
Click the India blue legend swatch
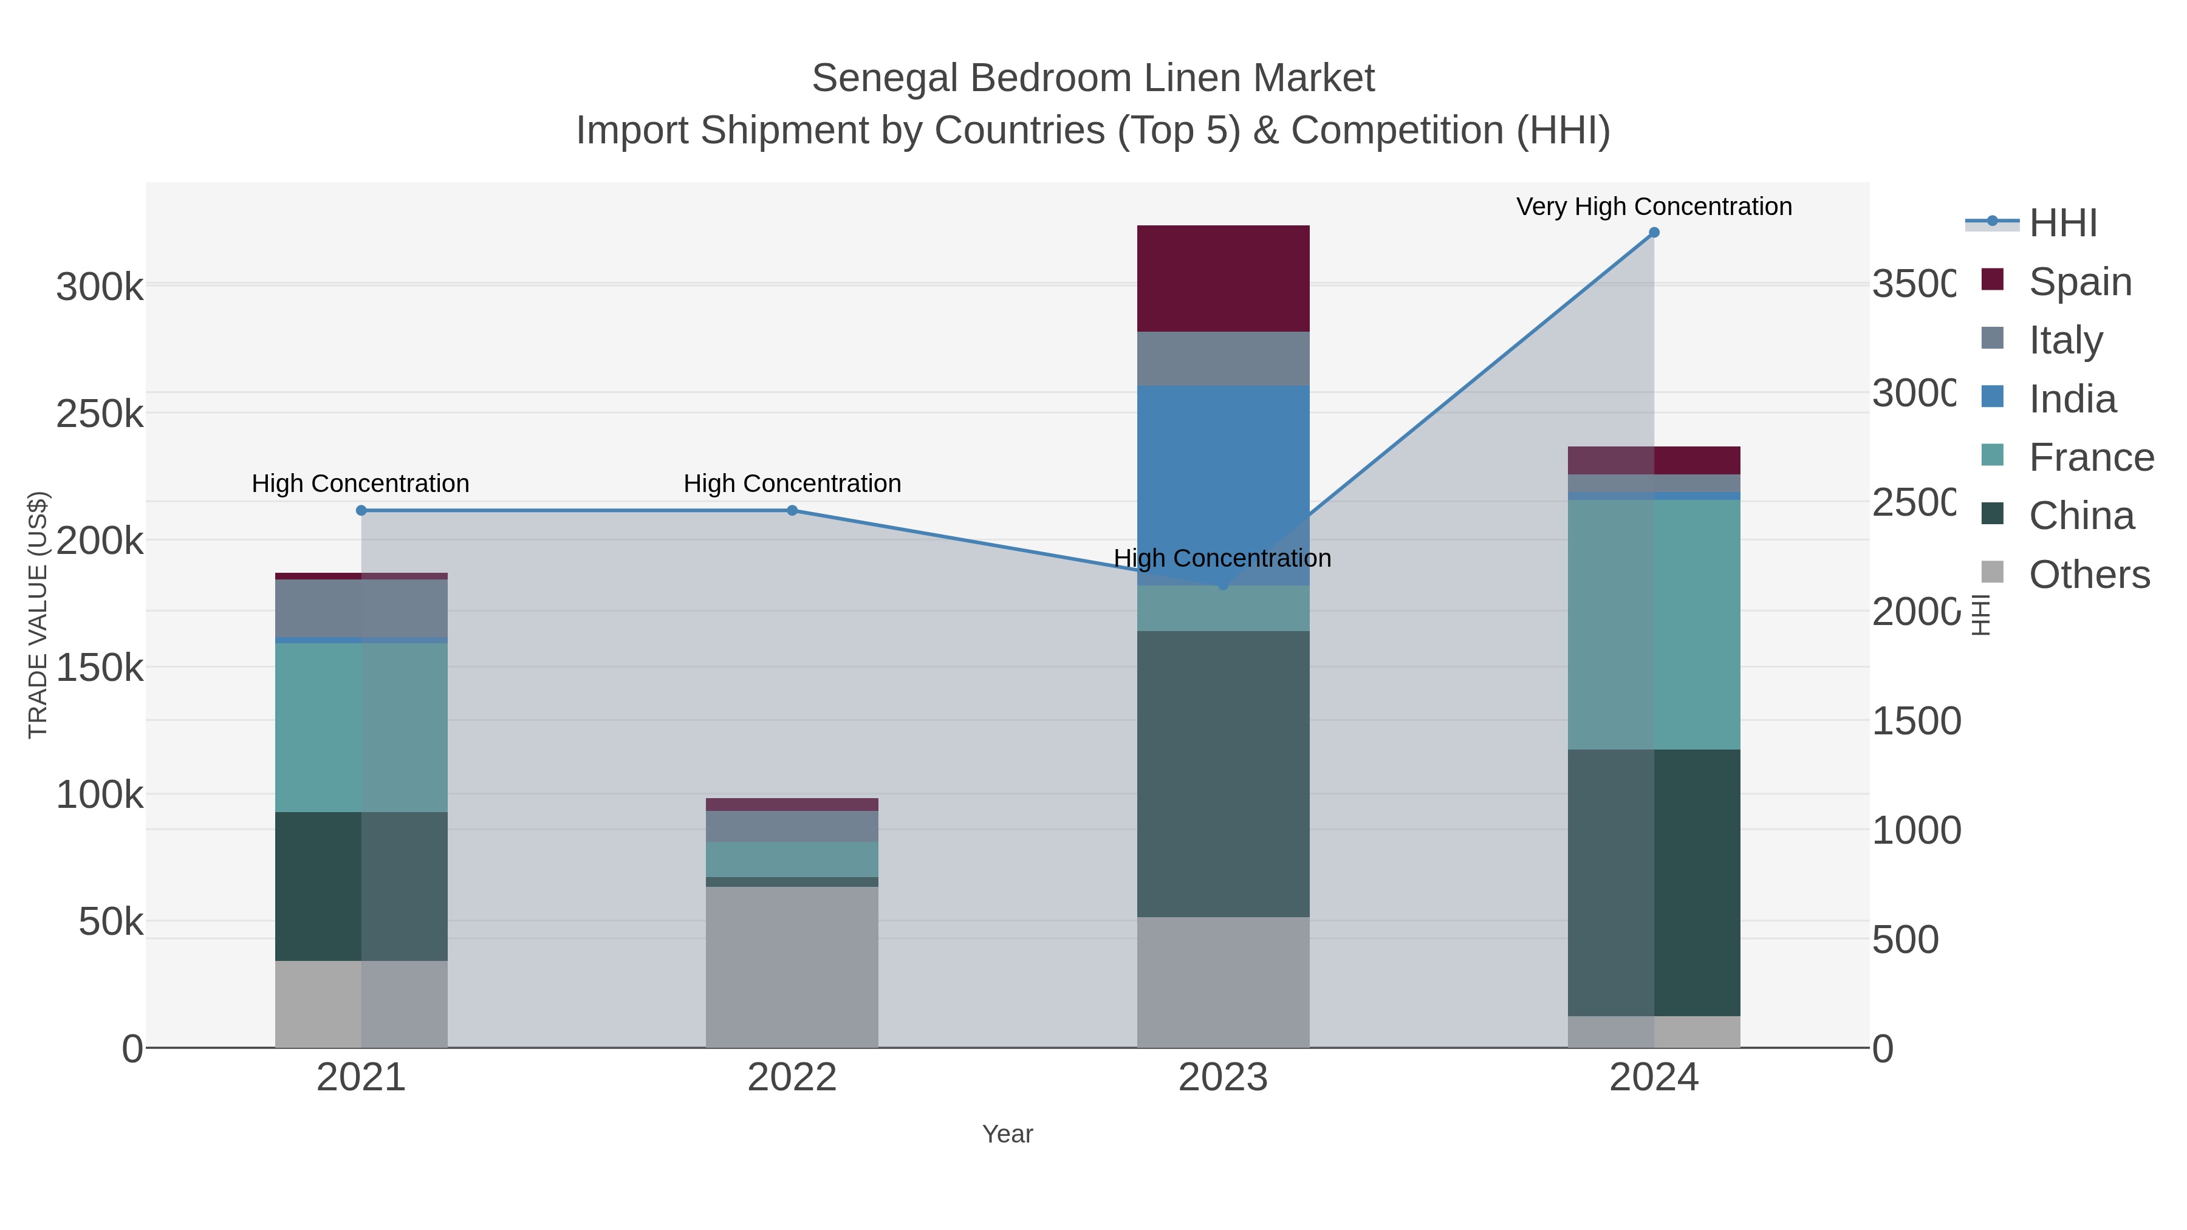tap(1993, 397)
